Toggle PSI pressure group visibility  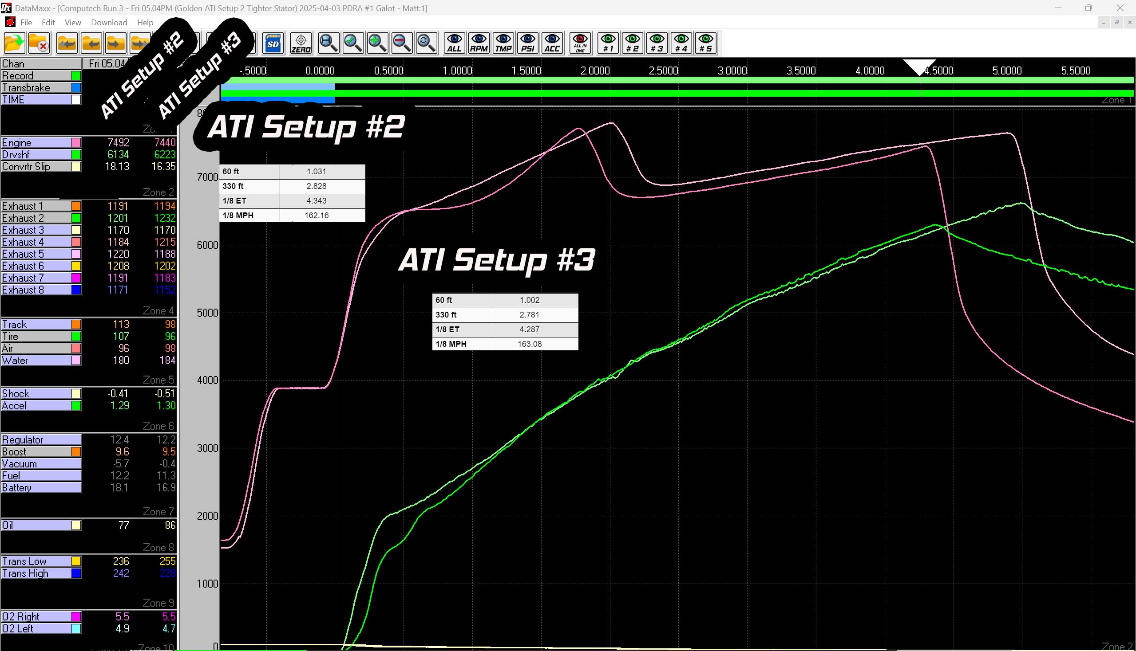(528, 43)
